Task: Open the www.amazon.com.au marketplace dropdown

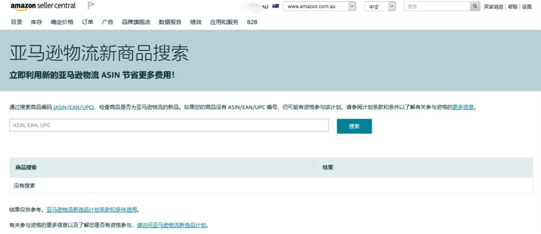Action: (x=319, y=6)
